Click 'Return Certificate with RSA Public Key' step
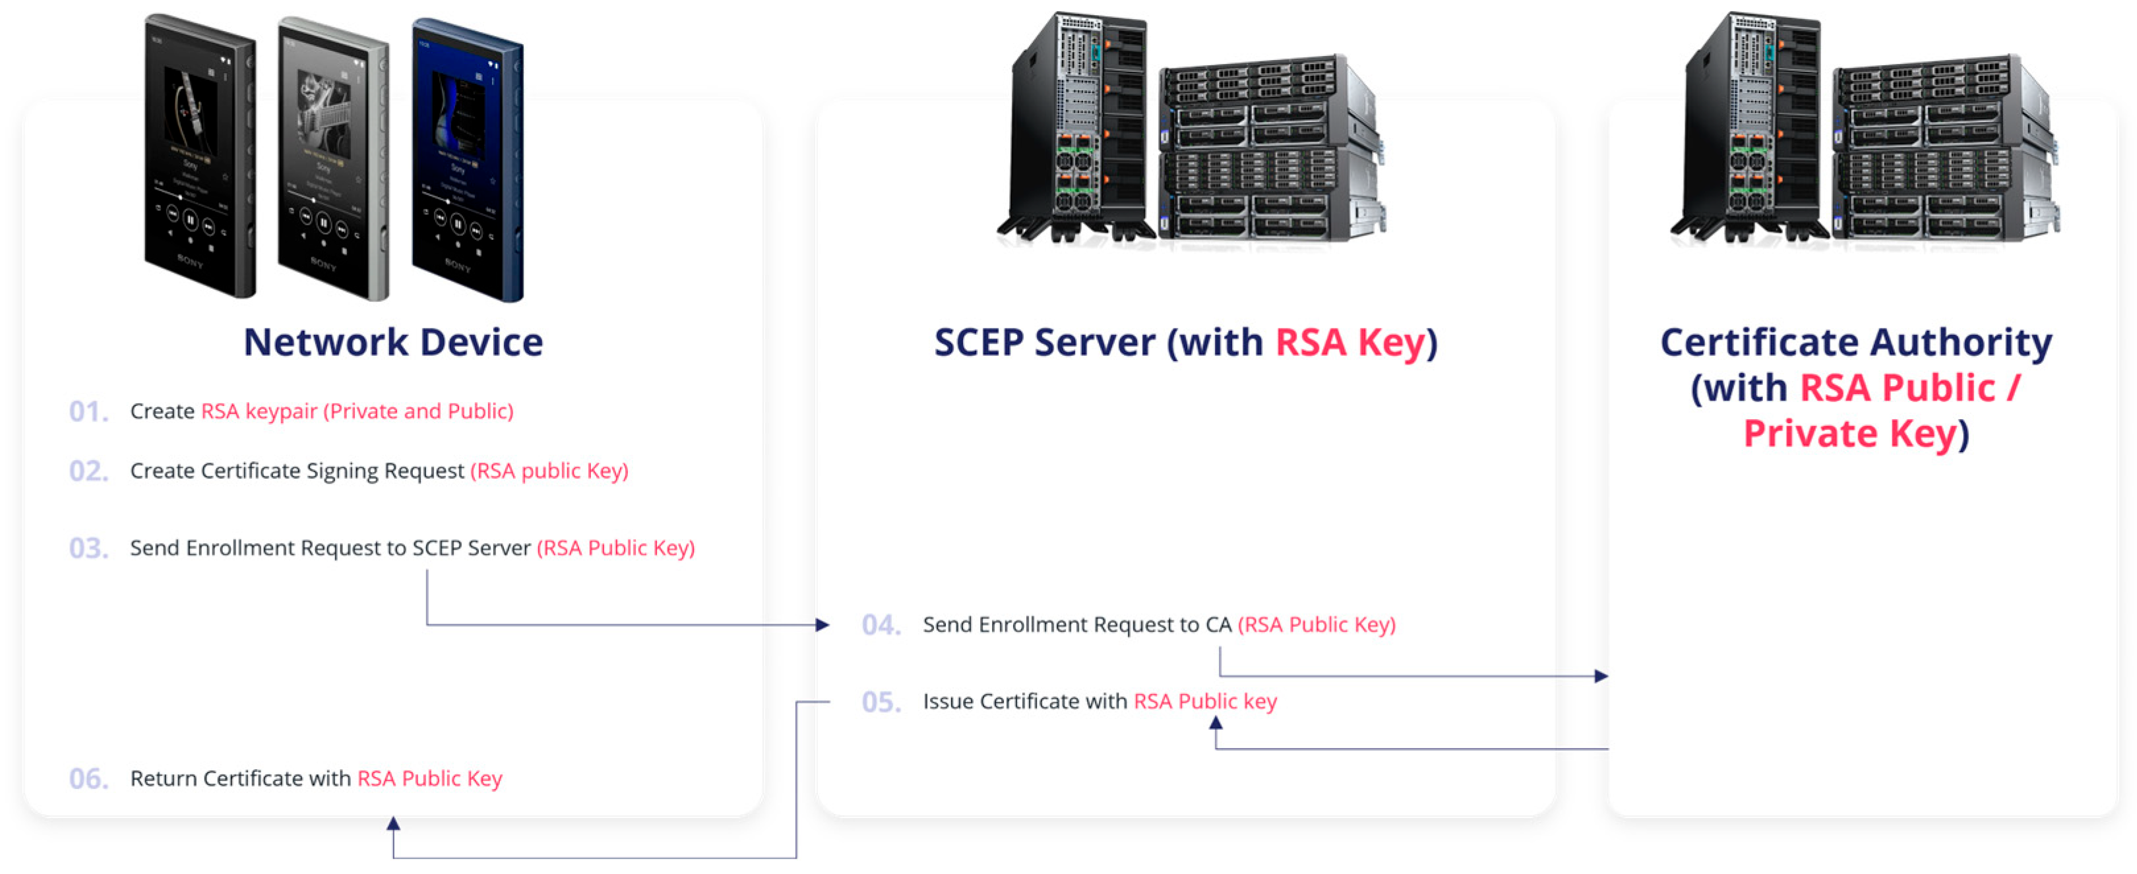This screenshot has width=2137, height=874. (x=316, y=778)
